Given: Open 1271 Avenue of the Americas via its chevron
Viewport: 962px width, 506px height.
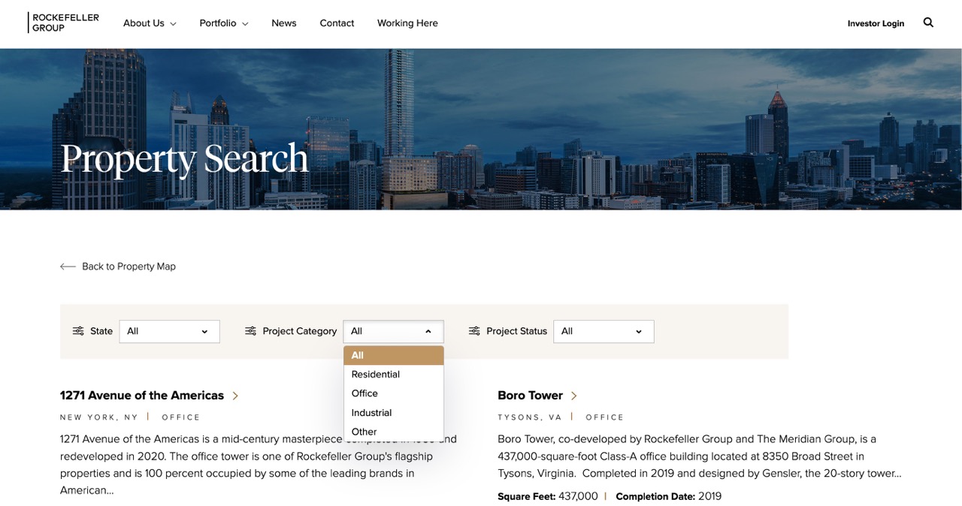Looking at the screenshot, I should (235, 395).
